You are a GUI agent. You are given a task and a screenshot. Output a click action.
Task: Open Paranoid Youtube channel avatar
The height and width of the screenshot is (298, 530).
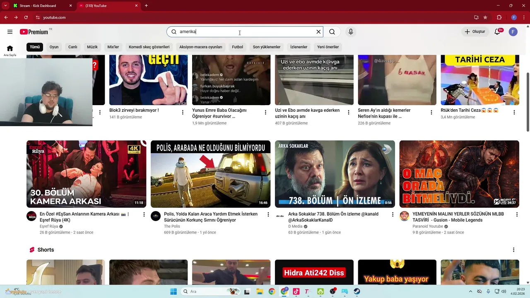coord(405,216)
